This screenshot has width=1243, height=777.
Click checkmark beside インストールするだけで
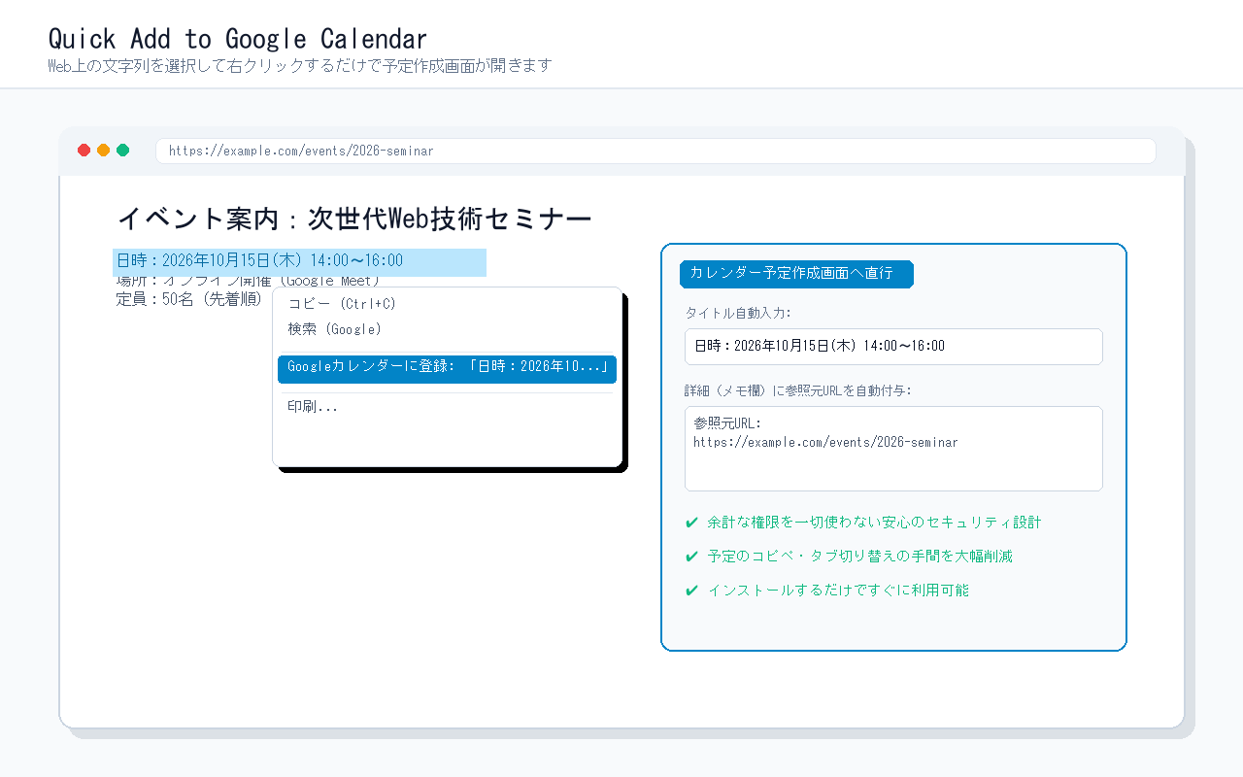(691, 591)
